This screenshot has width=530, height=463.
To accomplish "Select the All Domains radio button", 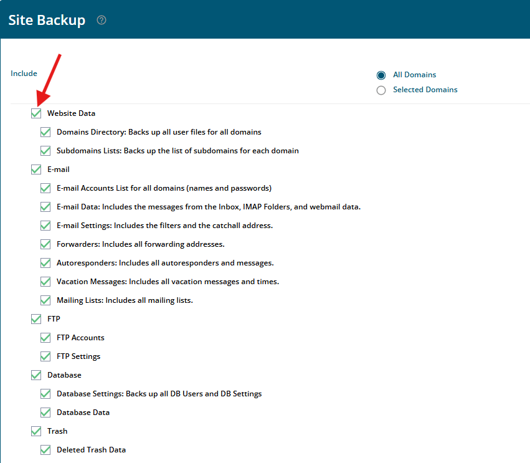I will (x=381, y=75).
